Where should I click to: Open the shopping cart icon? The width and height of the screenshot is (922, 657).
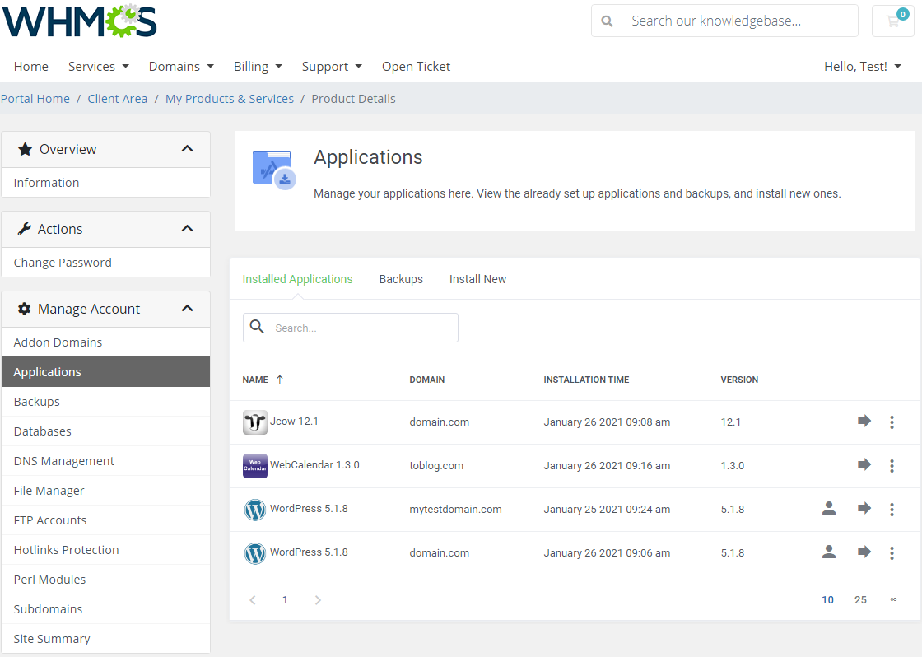point(892,21)
